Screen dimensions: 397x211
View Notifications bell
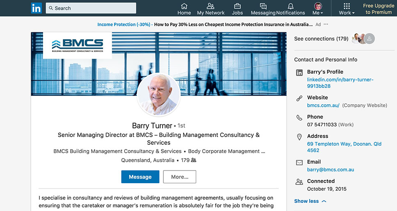click(x=291, y=9)
